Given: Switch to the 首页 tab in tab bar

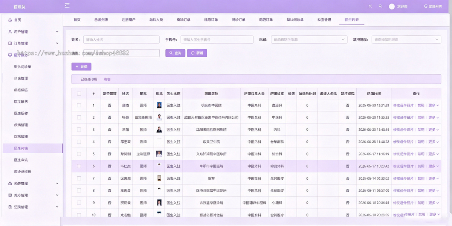Looking at the screenshot, I should 77,20.
